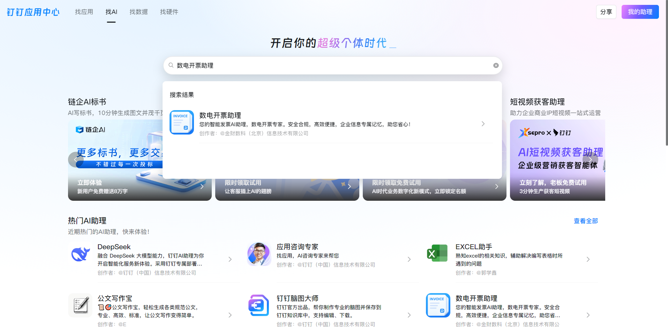Open the DeepSeek whale icon
The height and width of the screenshot is (329, 668).
click(x=81, y=254)
